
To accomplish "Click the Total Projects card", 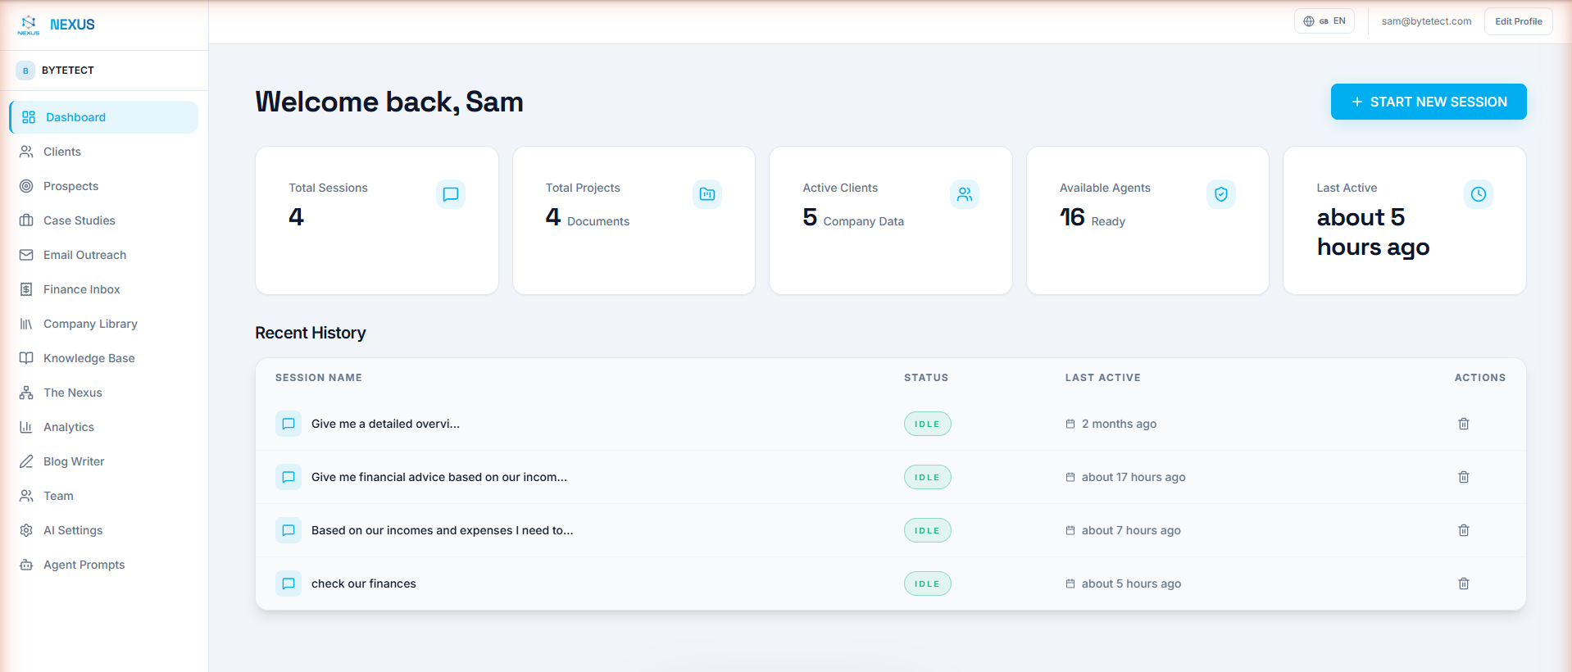I will tap(634, 220).
